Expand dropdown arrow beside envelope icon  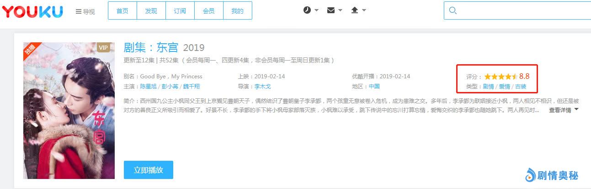click(341, 10)
